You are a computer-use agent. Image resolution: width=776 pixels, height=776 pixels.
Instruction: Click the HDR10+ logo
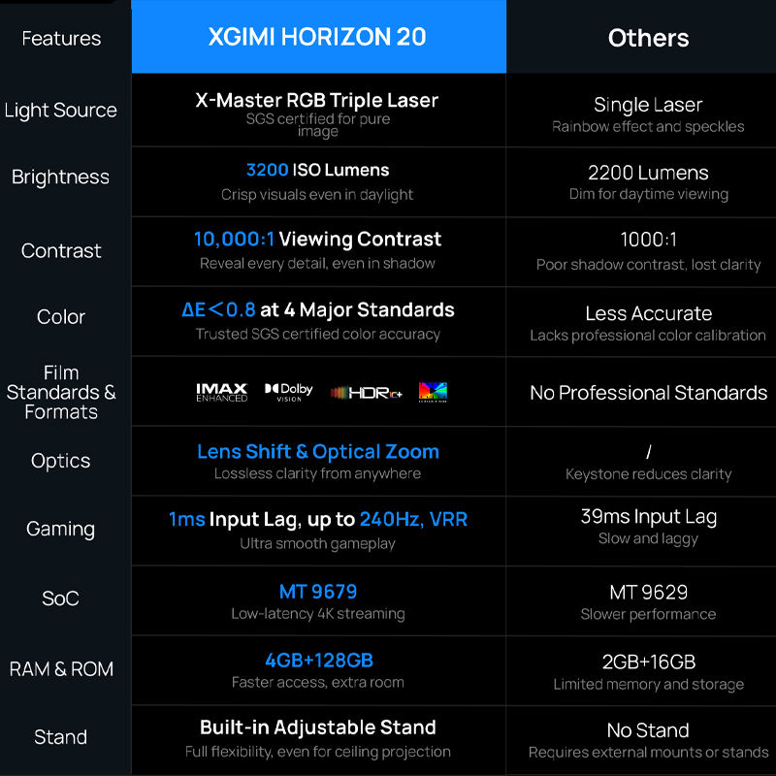pos(367,393)
